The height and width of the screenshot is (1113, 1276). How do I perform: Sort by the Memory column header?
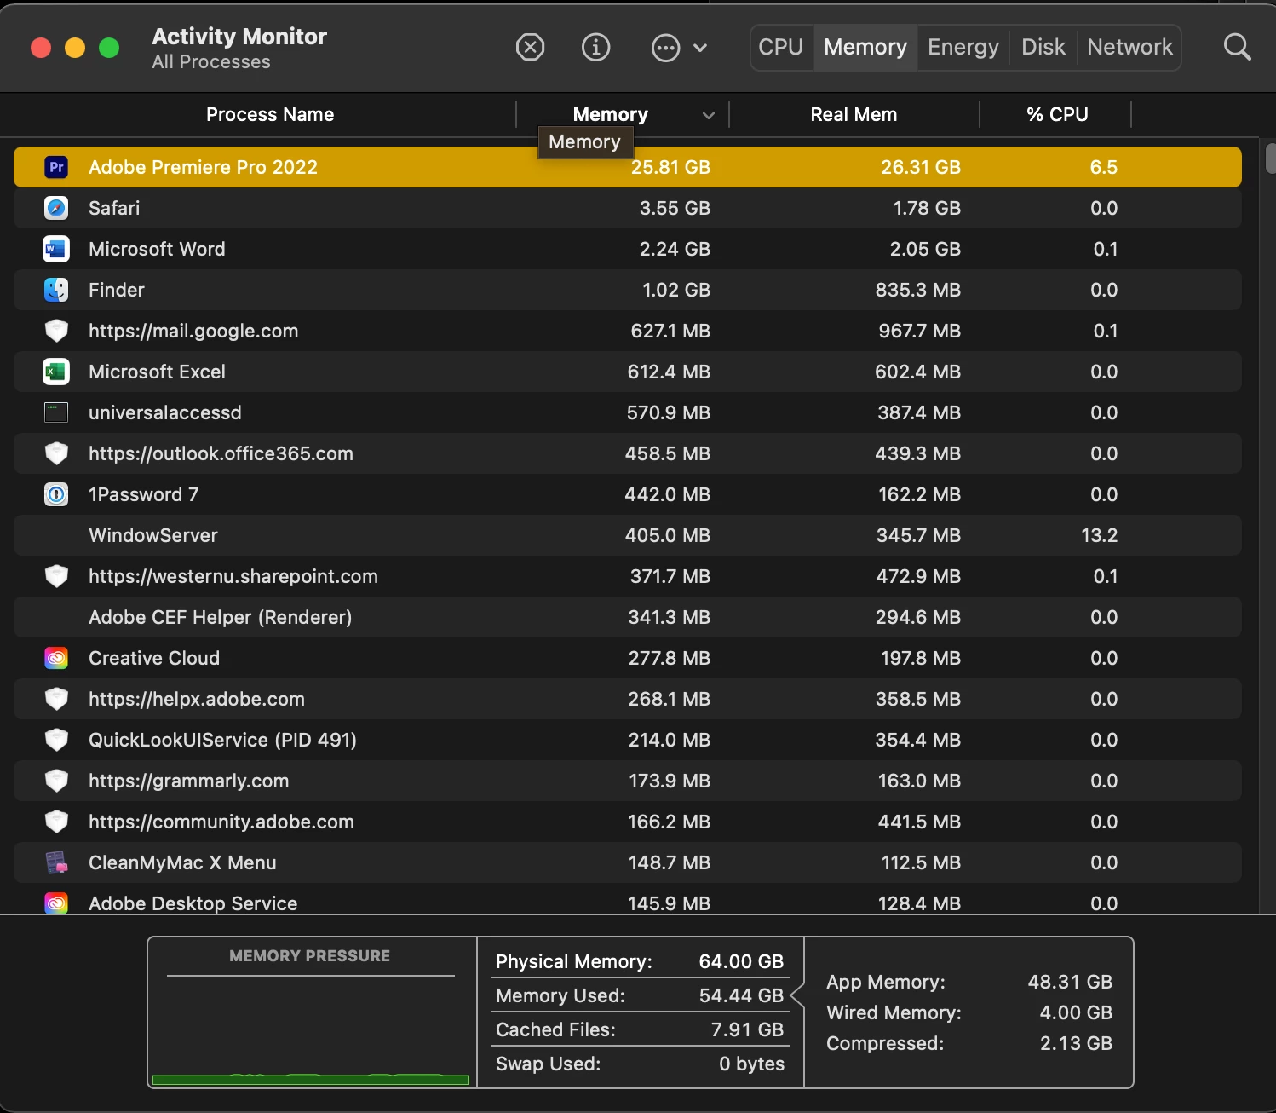611,114
